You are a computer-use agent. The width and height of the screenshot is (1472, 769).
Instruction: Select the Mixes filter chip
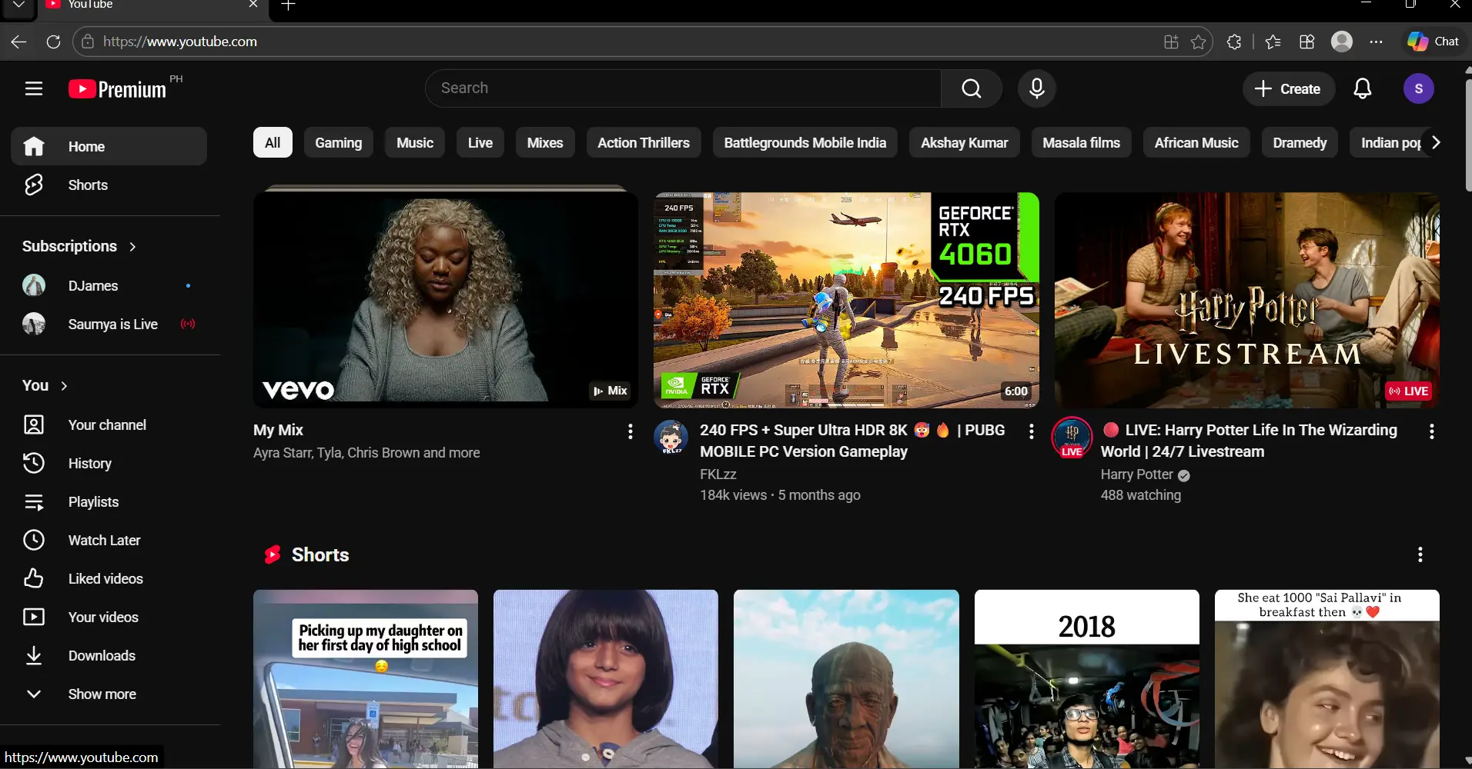(x=545, y=142)
